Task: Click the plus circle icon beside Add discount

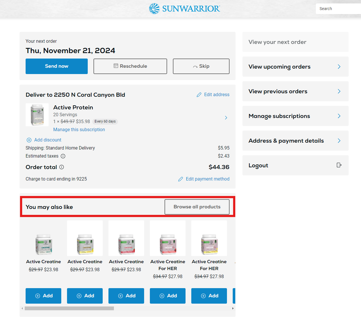Action: click(29, 140)
